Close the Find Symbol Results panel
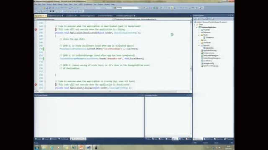 [143, 95]
